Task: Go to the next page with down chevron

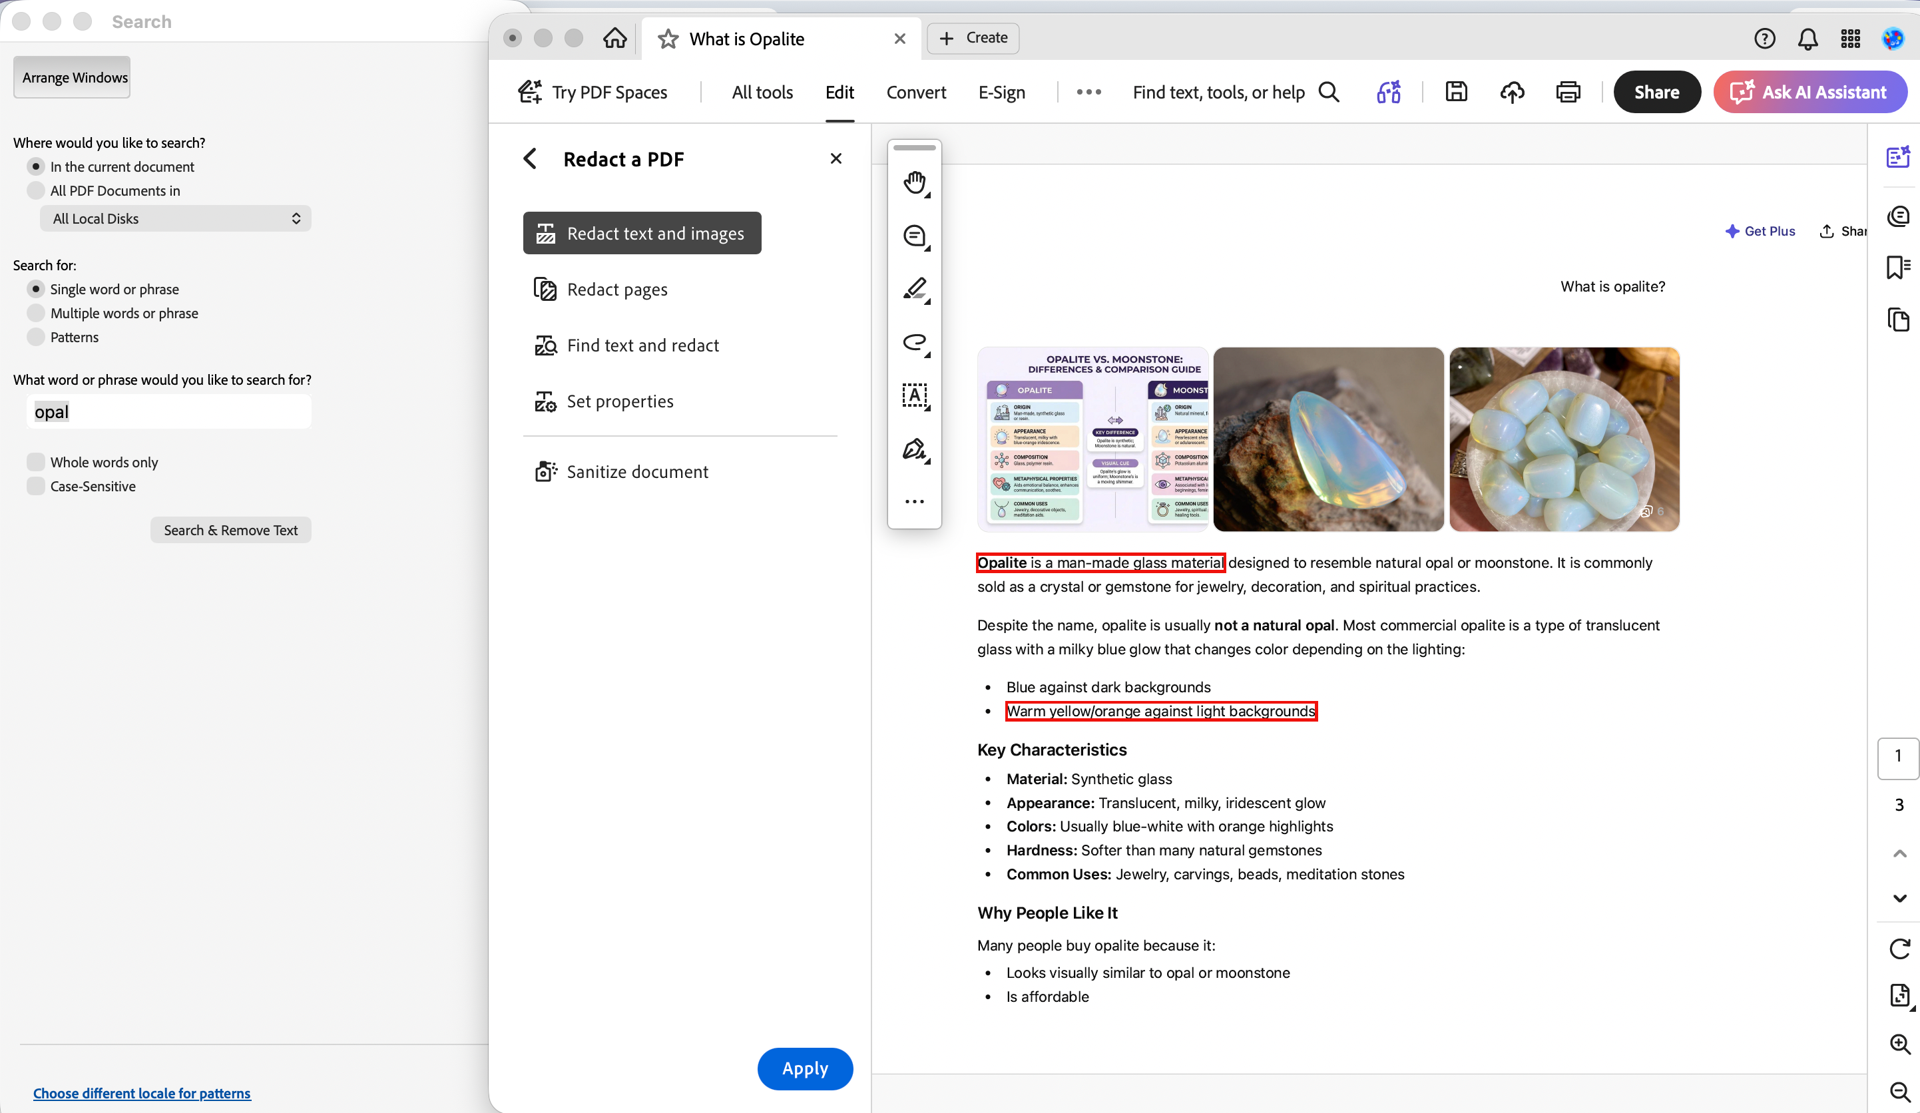Action: [1899, 898]
